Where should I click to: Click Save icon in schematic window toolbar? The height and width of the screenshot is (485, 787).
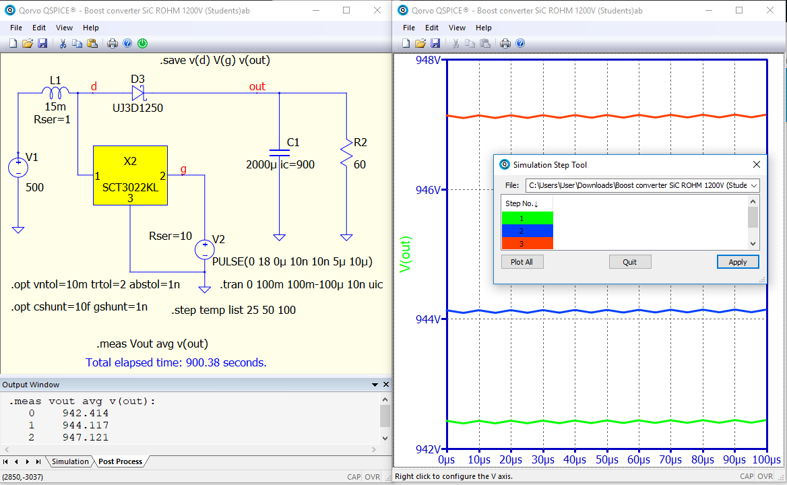(x=42, y=43)
